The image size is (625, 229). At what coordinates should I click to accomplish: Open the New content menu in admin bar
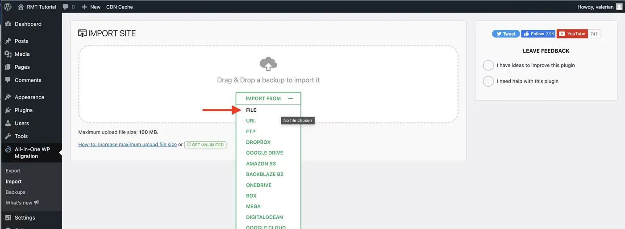coord(91,7)
